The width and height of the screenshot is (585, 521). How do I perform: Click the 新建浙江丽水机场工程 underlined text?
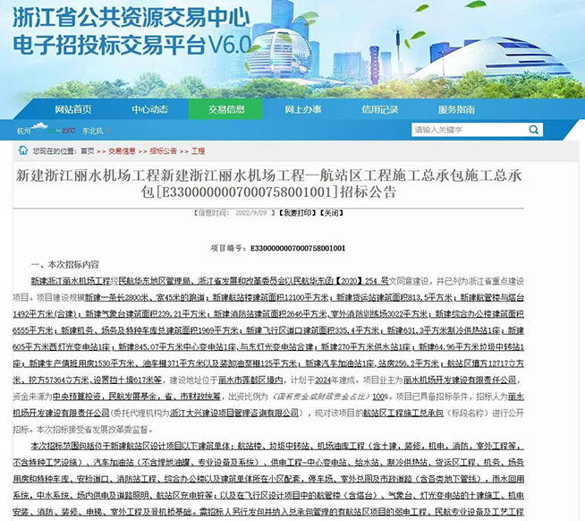point(71,281)
